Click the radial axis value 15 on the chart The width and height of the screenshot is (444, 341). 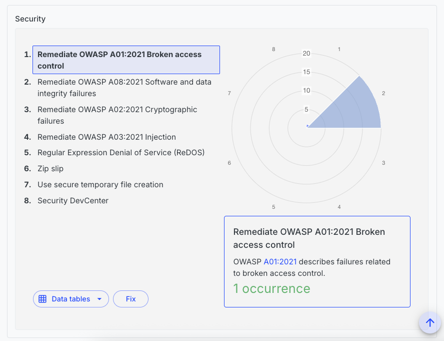tap(306, 72)
